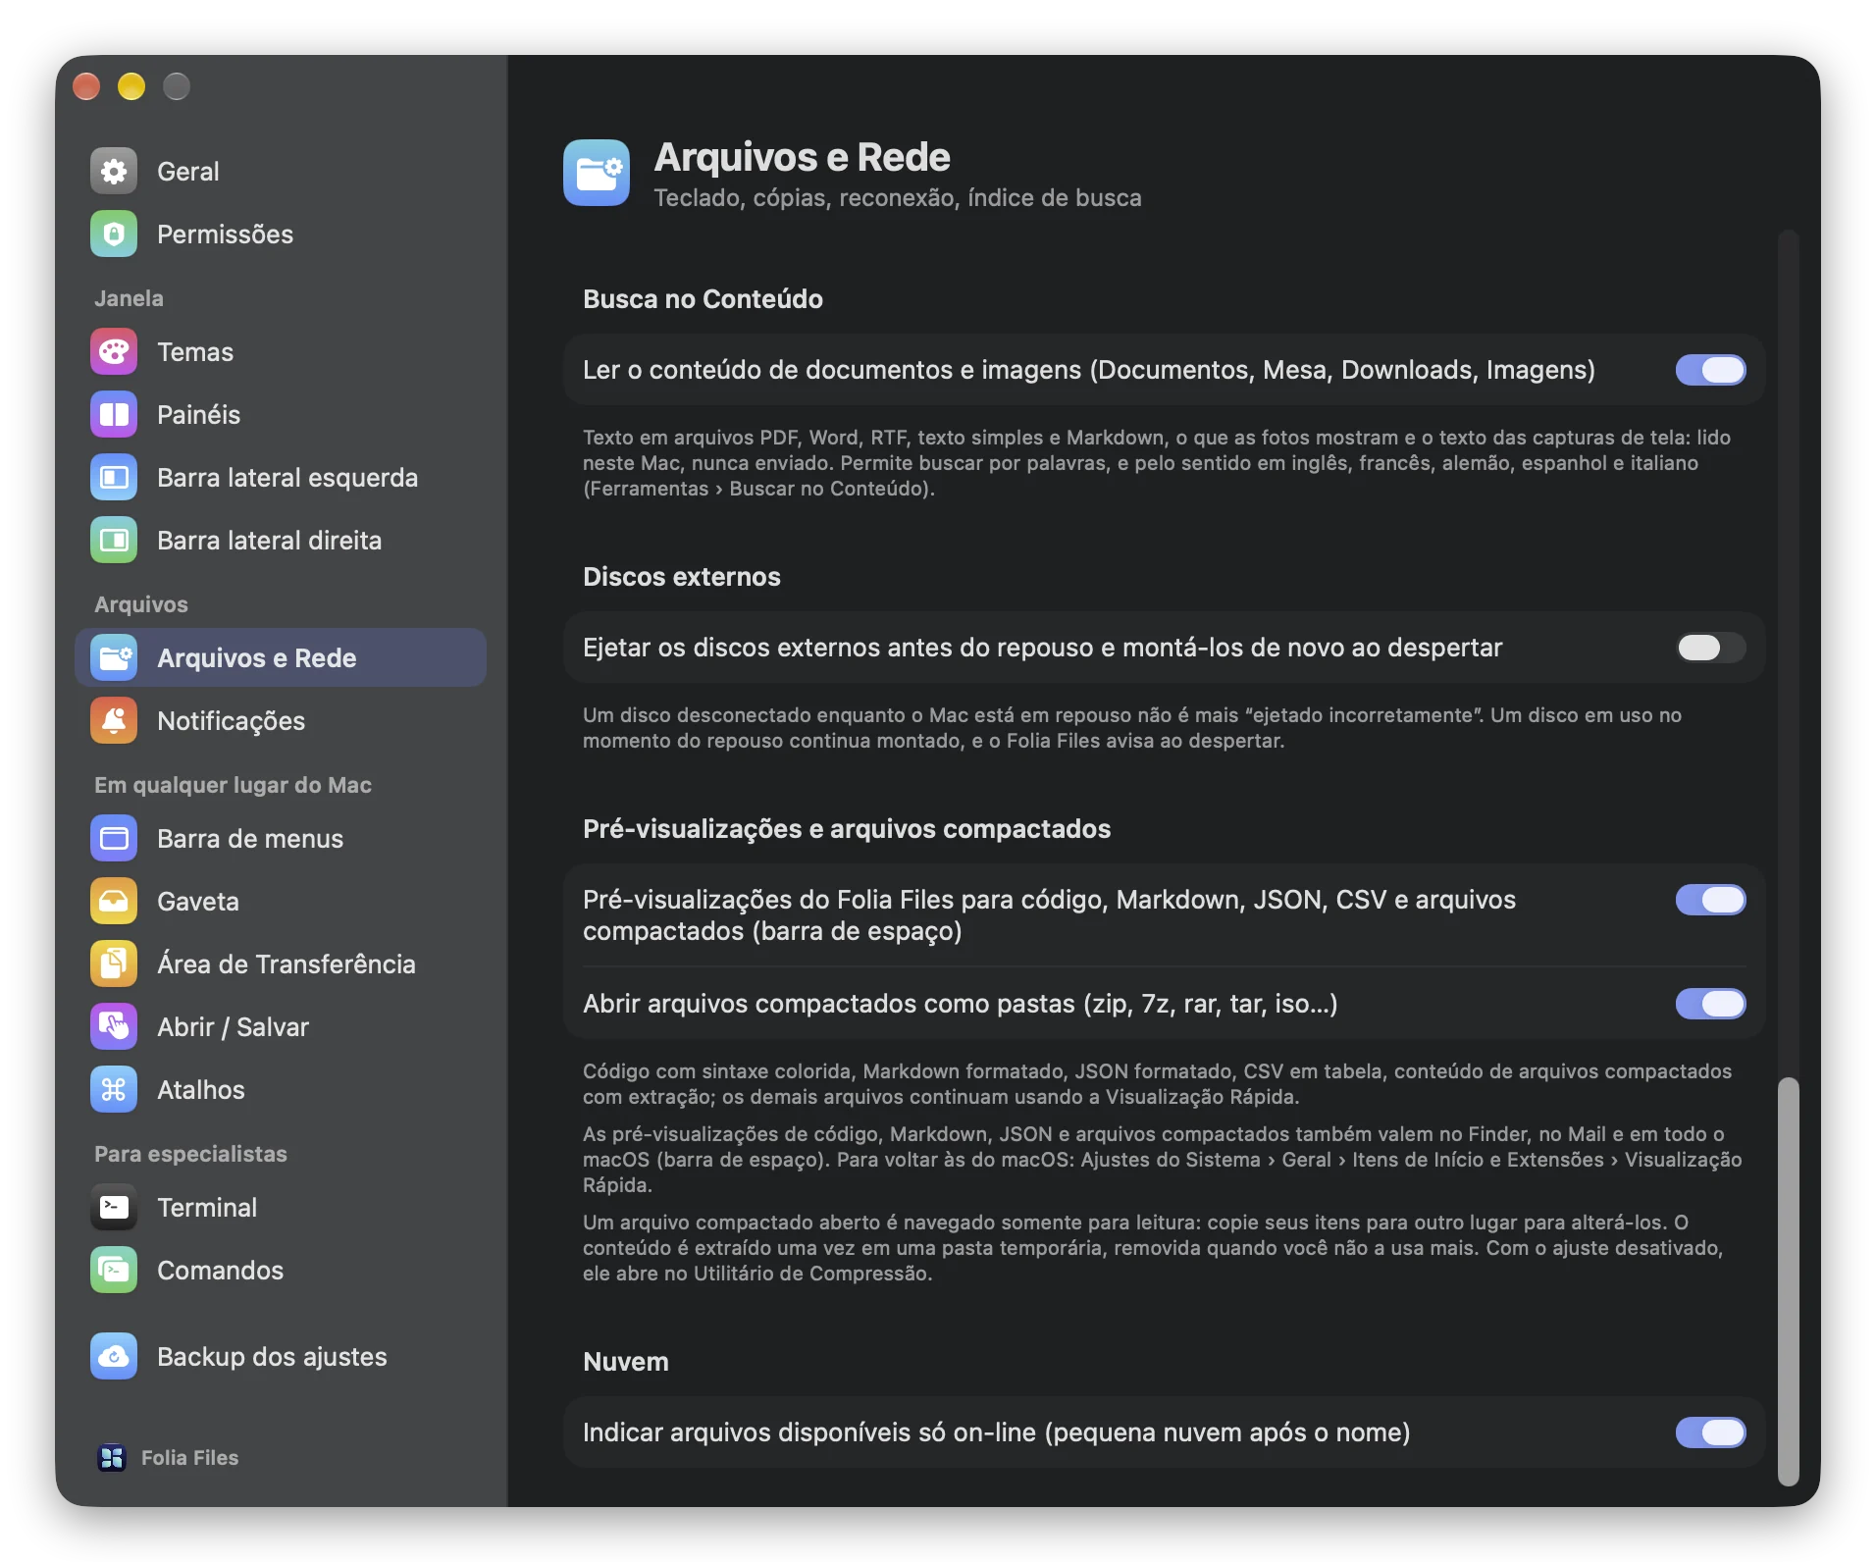
Task: Toggle Pré-visualizações do Folia Files switch
Action: (1710, 900)
